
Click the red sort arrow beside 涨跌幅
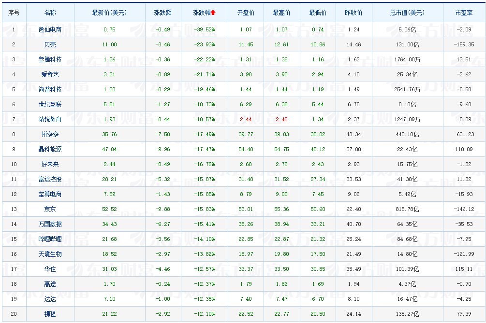pos(213,13)
